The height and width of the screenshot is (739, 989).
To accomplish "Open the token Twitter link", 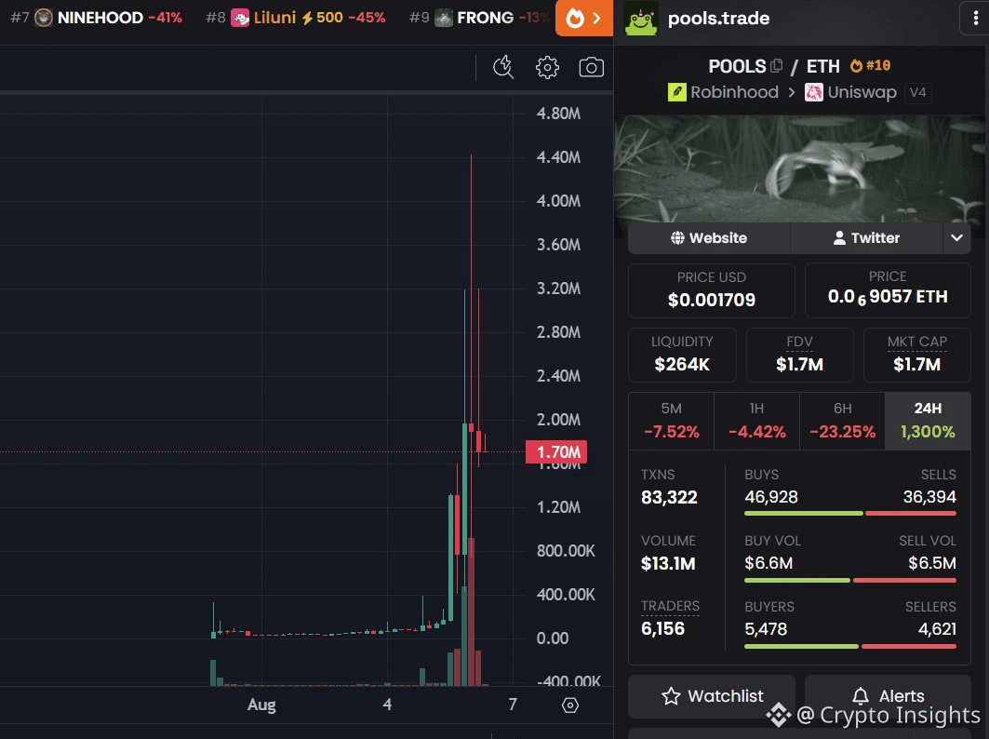I will (866, 238).
